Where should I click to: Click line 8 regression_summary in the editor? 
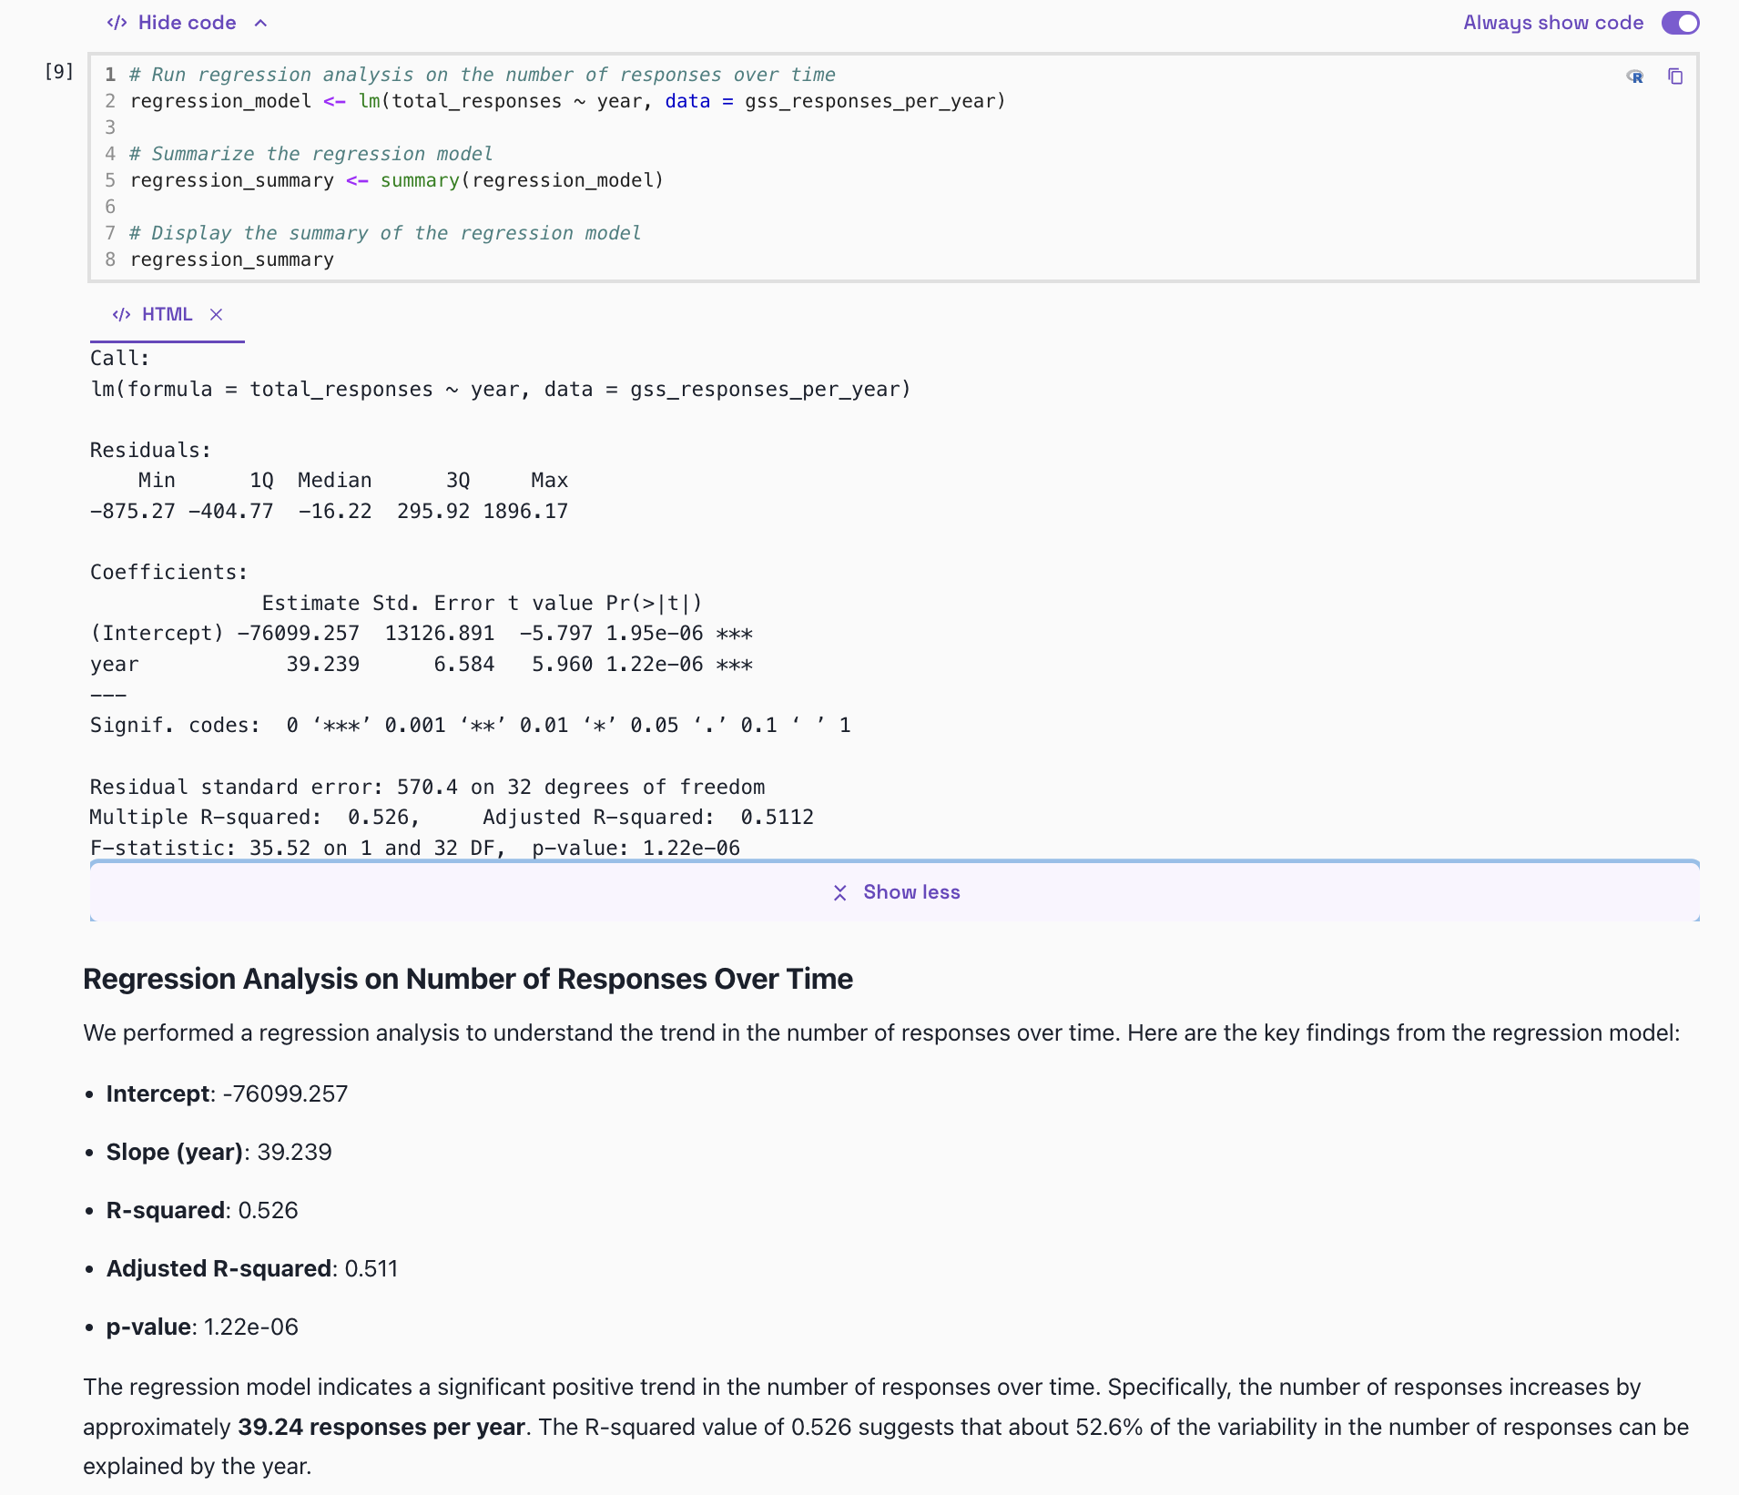pos(232,259)
